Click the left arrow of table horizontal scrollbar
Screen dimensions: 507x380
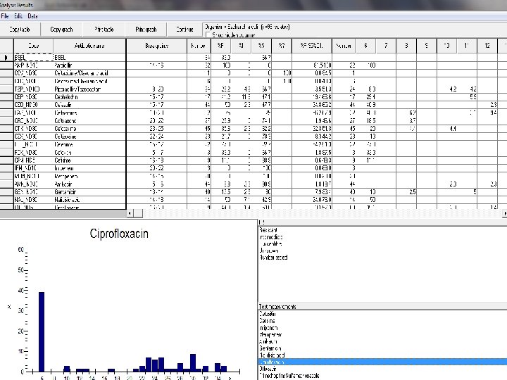tap(130, 213)
